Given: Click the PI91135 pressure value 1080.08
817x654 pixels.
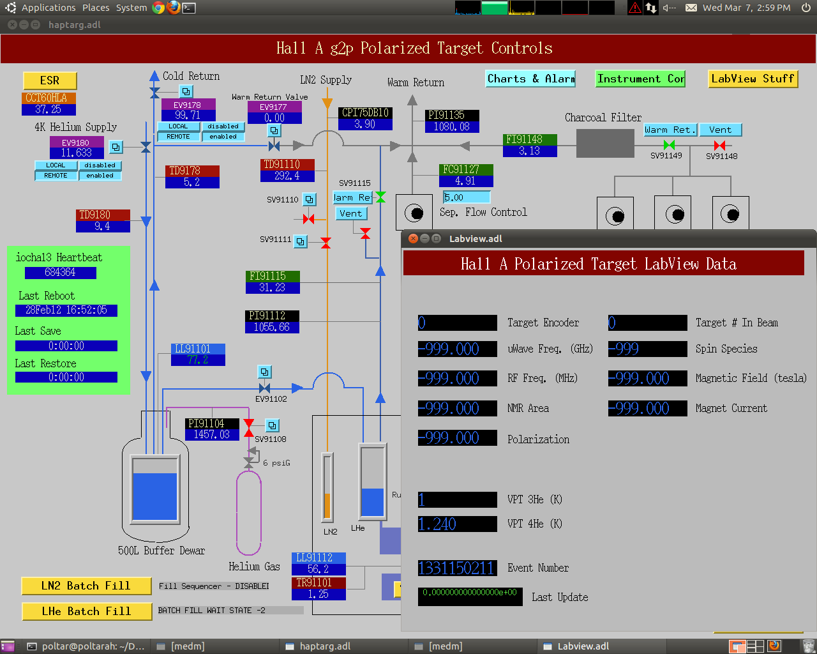Looking at the screenshot, I should pos(452,126).
